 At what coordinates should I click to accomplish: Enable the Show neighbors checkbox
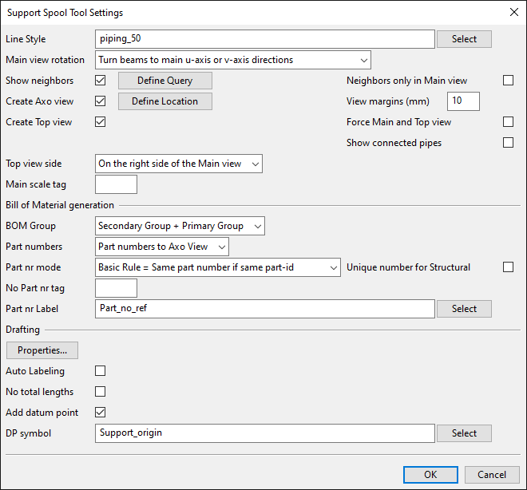coord(101,81)
